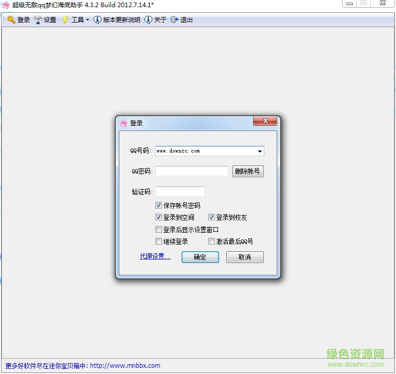Click the app icon in main title bar
This screenshot has width=396, height=374.
click(x=6, y=5)
